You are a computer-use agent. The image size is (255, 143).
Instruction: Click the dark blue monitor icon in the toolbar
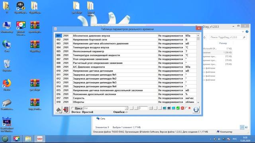click(x=169, y=108)
